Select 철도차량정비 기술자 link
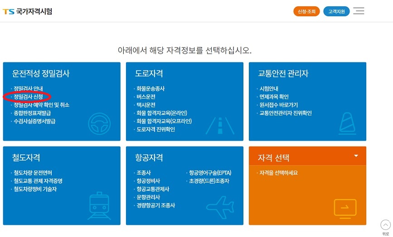The height and width of the screenshot is (237, 393). tap(35, 189)
